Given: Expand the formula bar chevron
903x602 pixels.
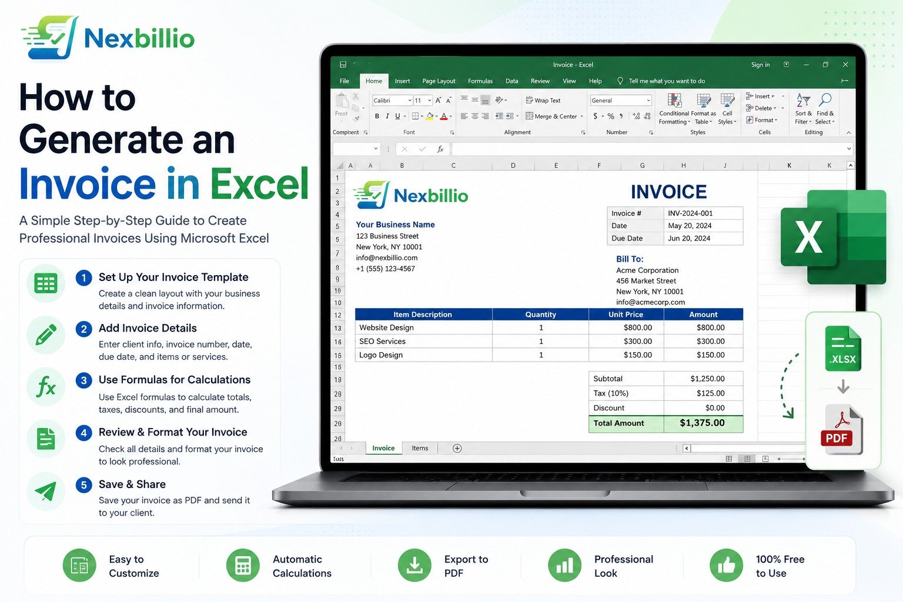Looking at the screenshot, I should point(849,149).
